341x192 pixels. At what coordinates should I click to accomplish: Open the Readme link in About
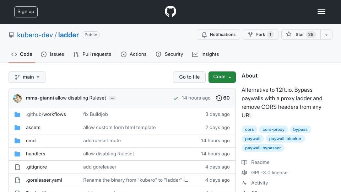(260, 162)
